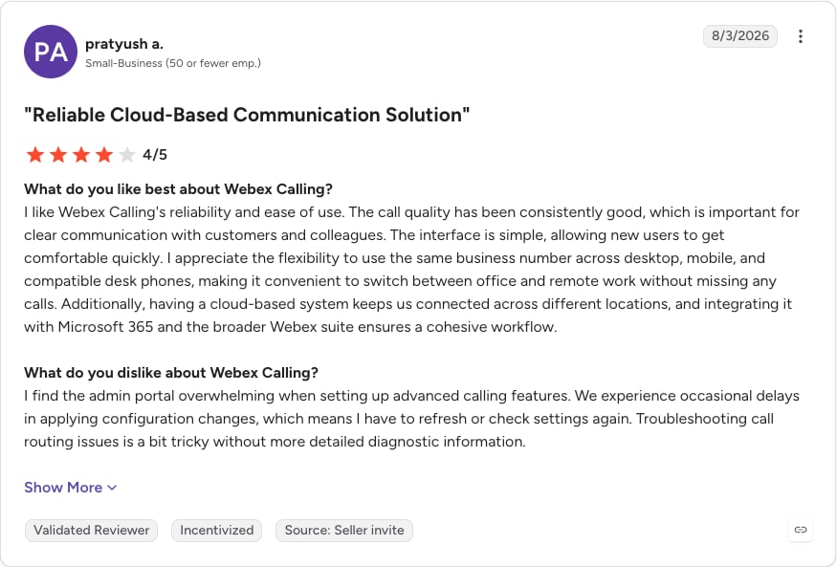This screenshot has width=837, height=567.
Task: Click the Small-Business company size label
Action: tap(173, 63)
